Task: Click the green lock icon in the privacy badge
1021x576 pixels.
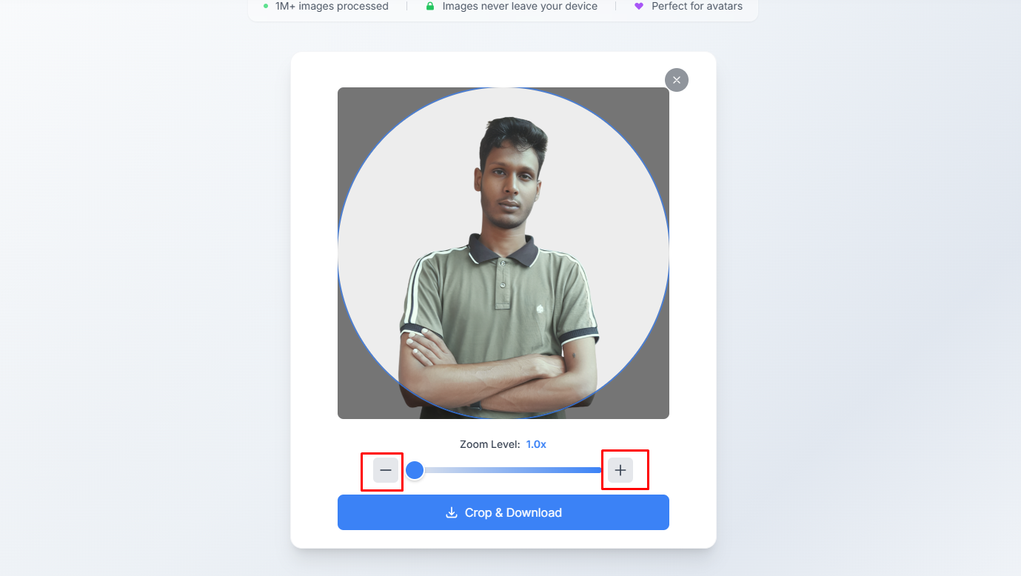Action: [430, 6]
